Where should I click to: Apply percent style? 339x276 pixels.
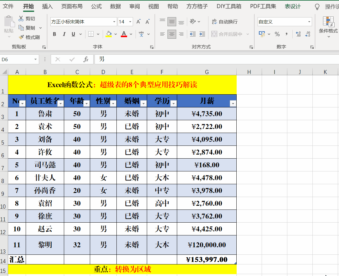pos(277,34)
